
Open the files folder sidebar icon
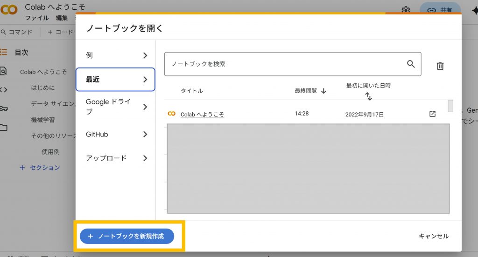(x=4, y=128)
